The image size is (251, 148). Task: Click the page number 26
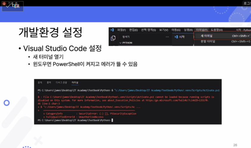coord(235,145)
